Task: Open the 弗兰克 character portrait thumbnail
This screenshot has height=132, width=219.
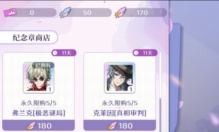Action: click(x=39, y=78)
